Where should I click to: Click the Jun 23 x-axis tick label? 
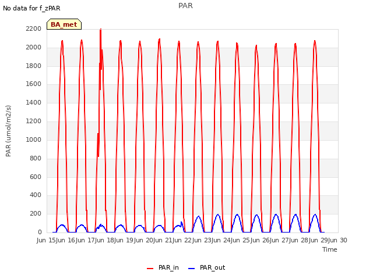pos(203,240)
